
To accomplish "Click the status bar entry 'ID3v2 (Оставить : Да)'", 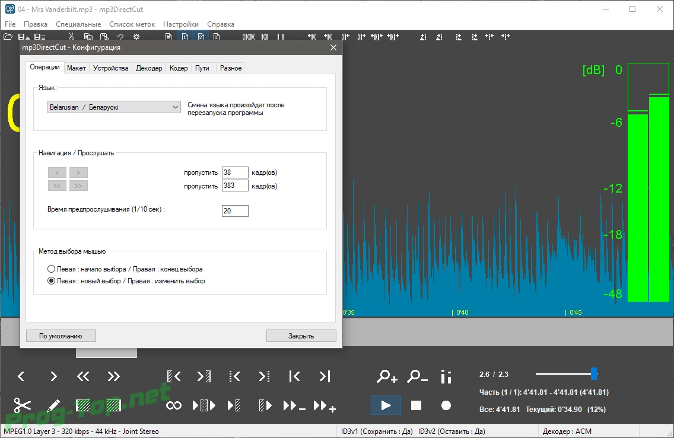I will point(452,431).
